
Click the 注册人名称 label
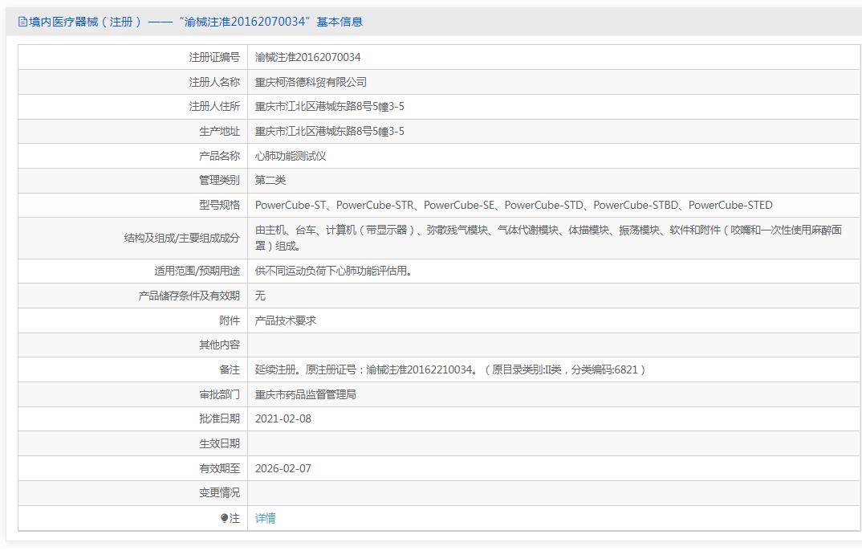[x=214, y=82]
